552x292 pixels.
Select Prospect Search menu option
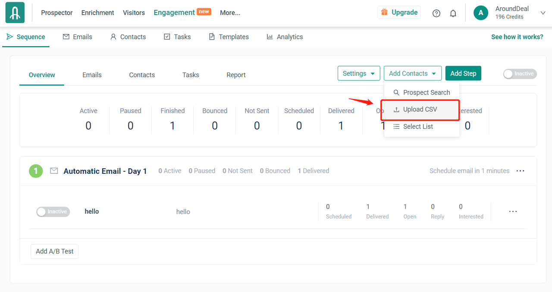[x=426, y=92]
